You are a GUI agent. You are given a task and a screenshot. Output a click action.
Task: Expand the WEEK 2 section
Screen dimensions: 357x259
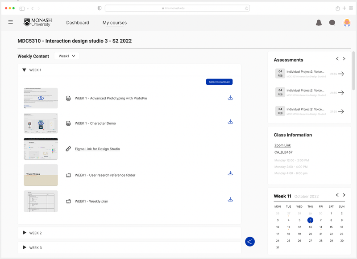(25, 233)
